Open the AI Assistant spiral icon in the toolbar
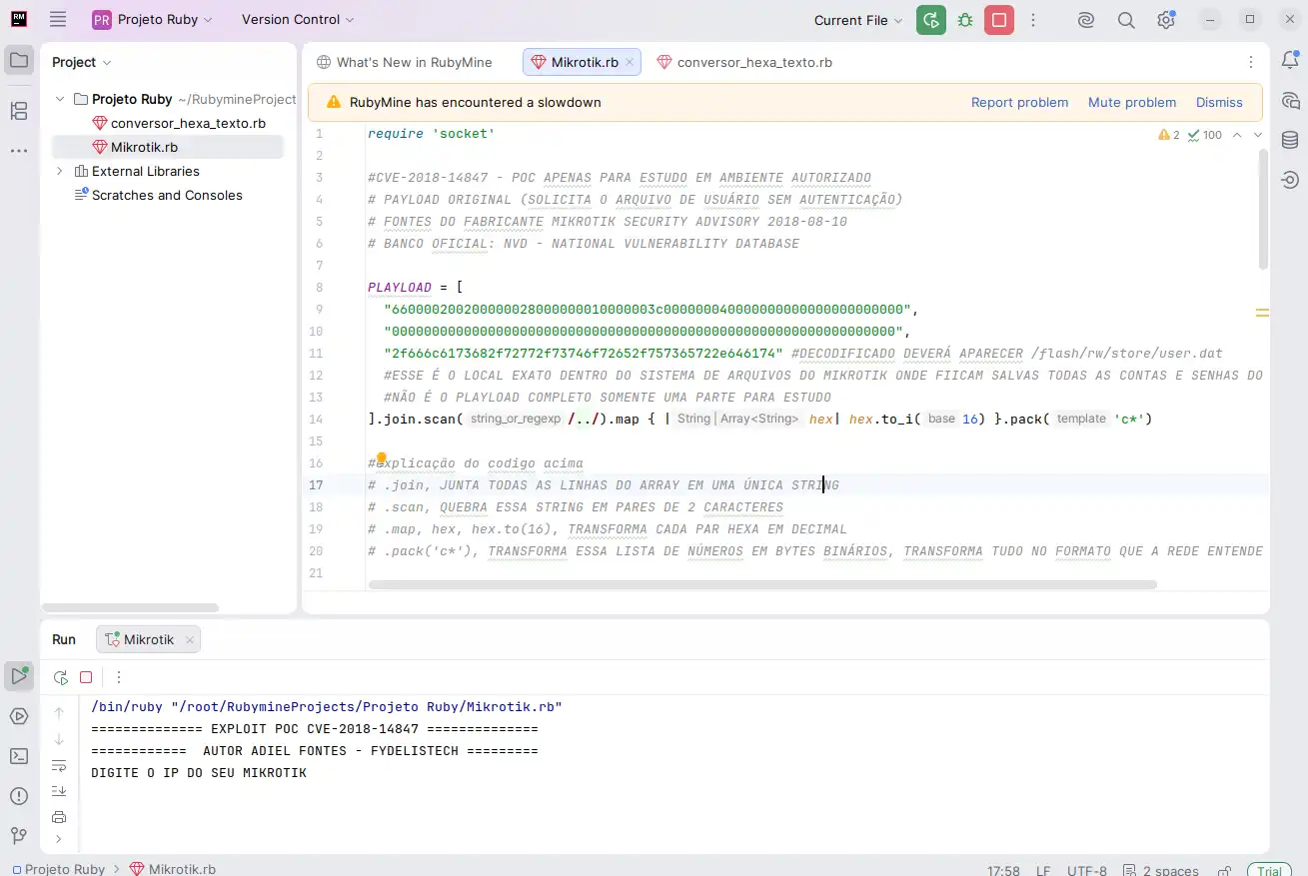This screenshot has height=876, width=1308. 1086,20
